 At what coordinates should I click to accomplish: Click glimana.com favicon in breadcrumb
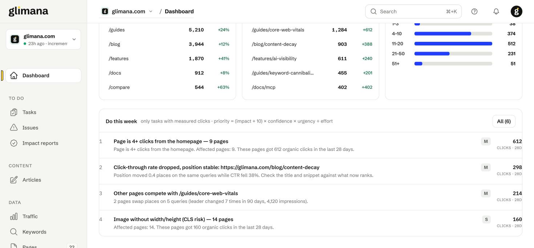[x=105, y=11]
